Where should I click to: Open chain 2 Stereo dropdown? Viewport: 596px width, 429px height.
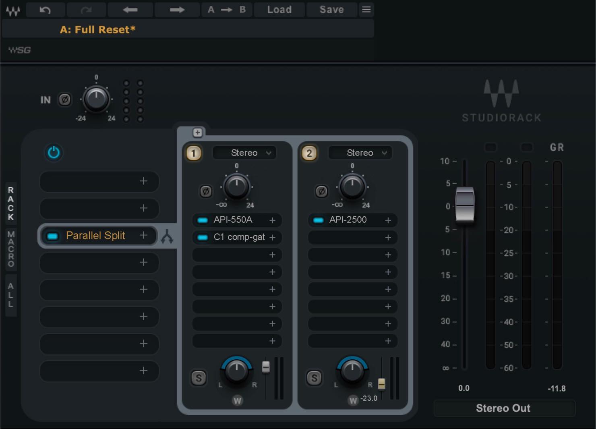tap(360, 153)
